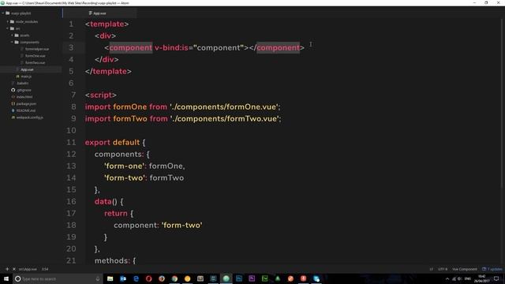Click the opening template tag on line 1
Viewport: 505px width, 284px height.
[x=107, y=24]
